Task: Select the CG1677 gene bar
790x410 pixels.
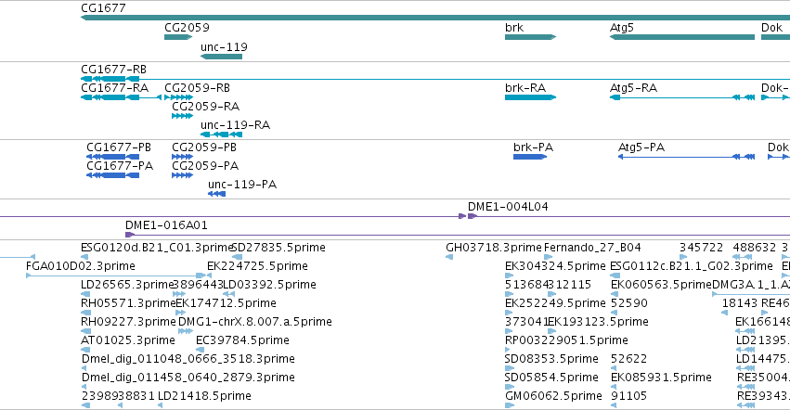Action: [435, 18]
